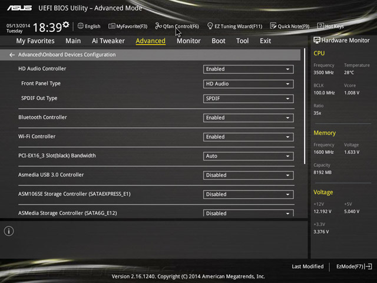Switch to Main tab
This screenshot has width=377, height=283.
click(73, 41)
